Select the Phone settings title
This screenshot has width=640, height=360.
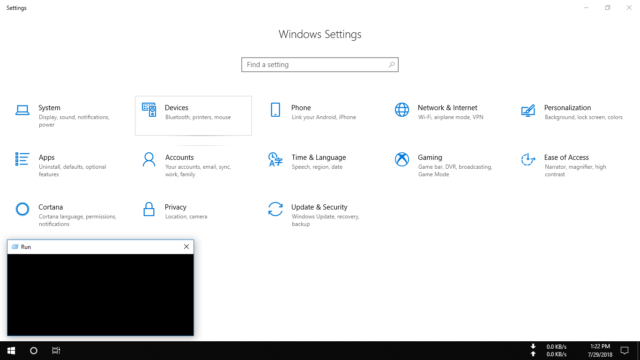pos(301,108)
